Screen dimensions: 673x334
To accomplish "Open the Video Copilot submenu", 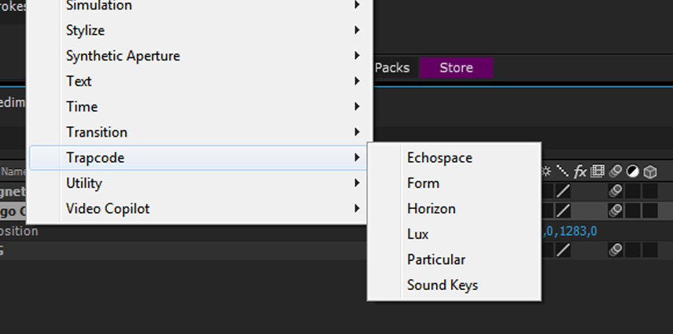I will click(198, 208).
